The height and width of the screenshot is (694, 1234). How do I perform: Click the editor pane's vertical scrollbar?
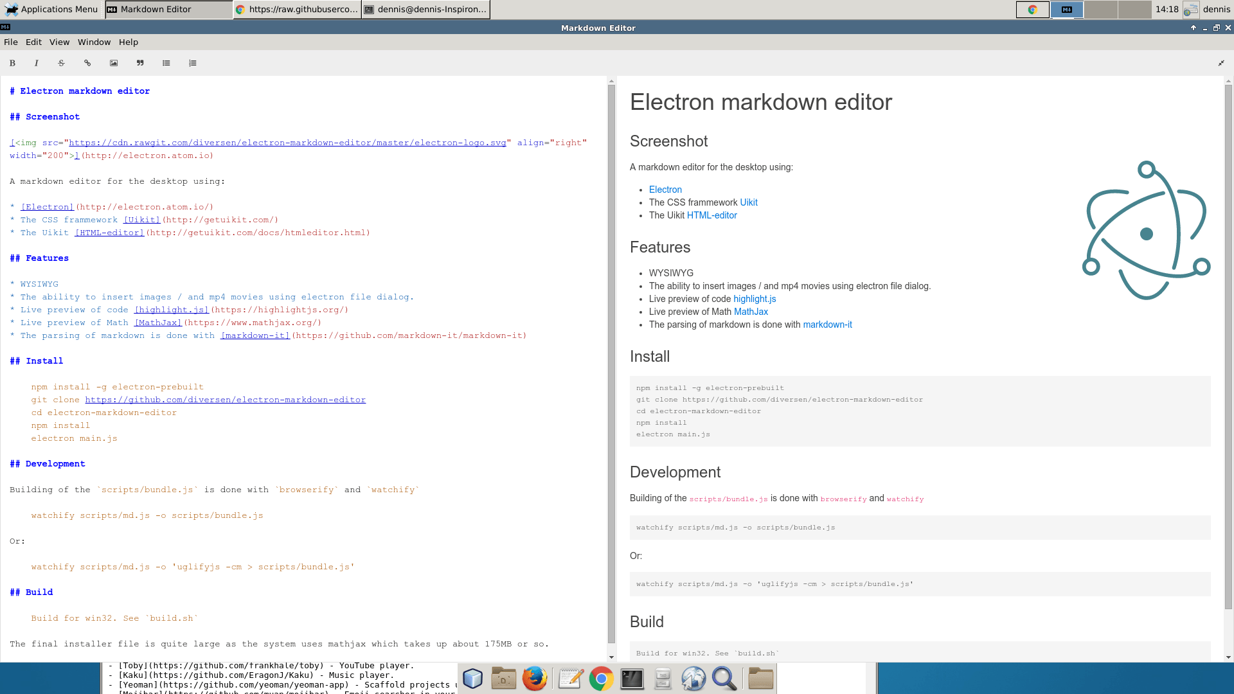[611, 363]
